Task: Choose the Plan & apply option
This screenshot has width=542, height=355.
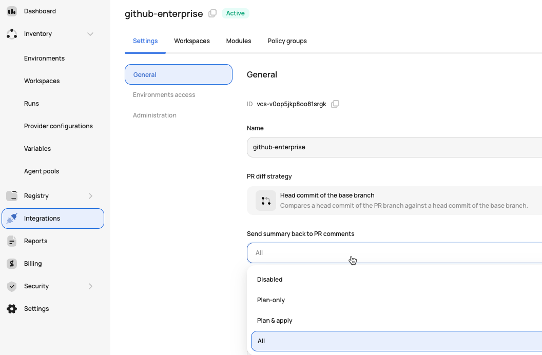Action: [396, 321]
